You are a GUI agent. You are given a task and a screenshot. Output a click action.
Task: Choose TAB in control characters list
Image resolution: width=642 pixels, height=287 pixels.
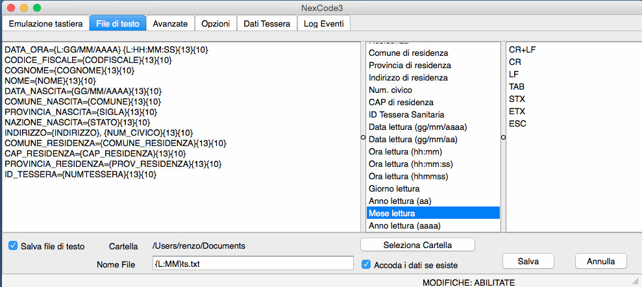(517, 86)
